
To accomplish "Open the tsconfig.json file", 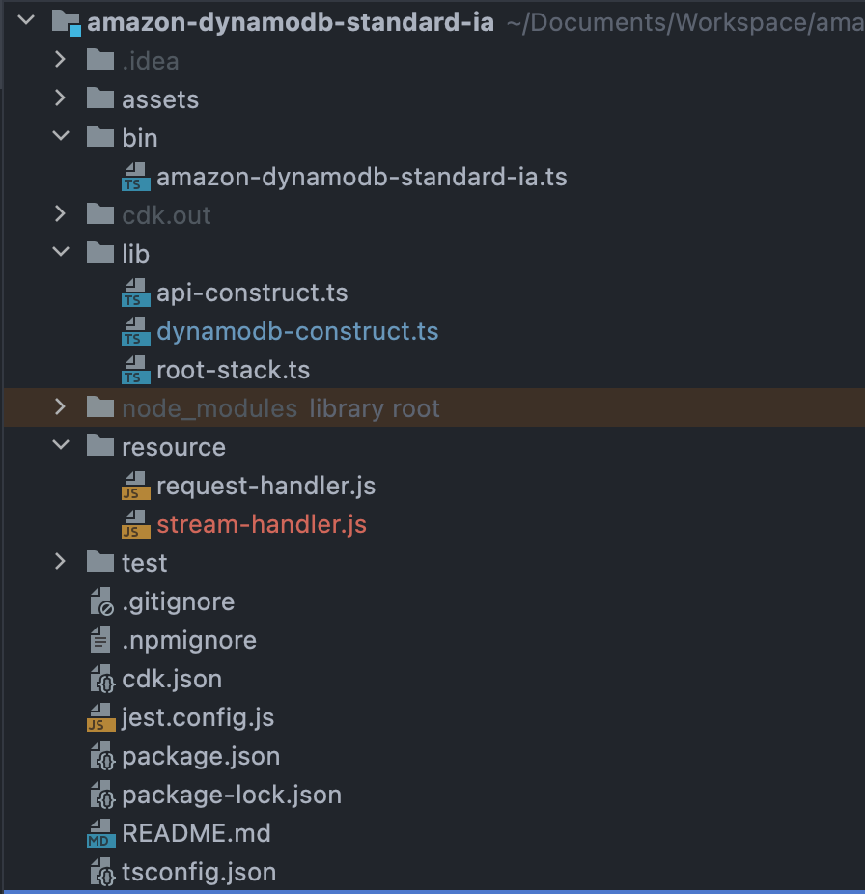I will pyautogui.click(x=199, y=873).
